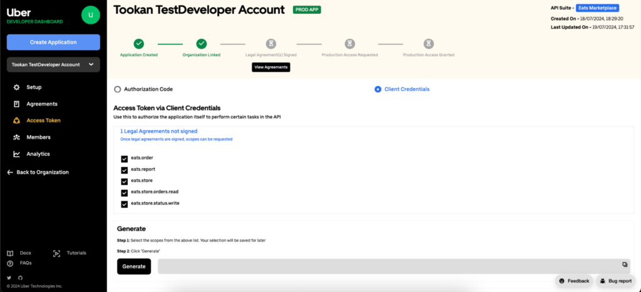Click the Generate button
Viewport: 641px width, 292px height.
click(x=134, y=266)
